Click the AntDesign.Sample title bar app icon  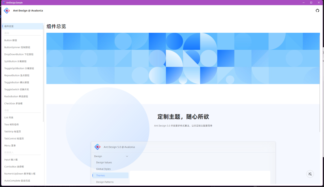pos(4,2)
